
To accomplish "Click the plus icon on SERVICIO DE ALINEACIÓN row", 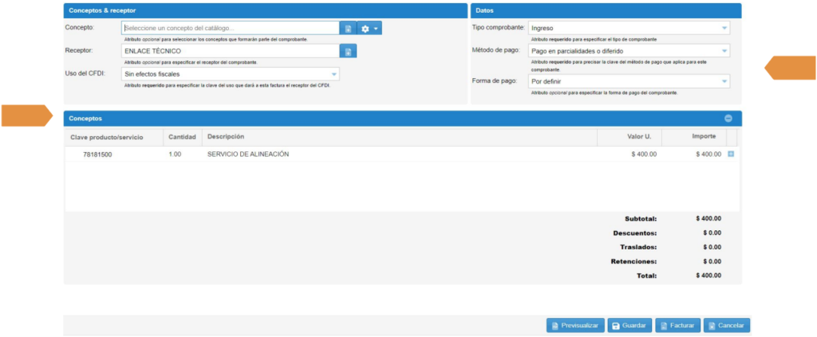I will 731,154.
